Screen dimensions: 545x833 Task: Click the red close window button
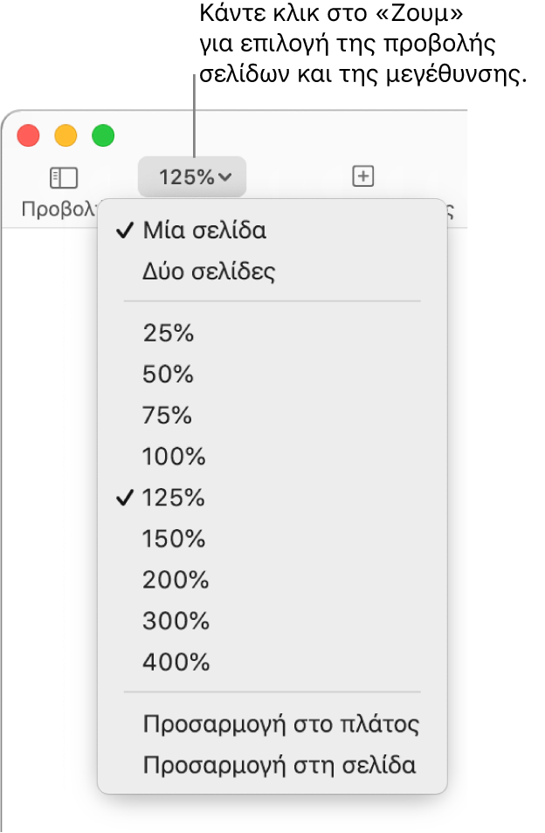(x=29, y=135)
